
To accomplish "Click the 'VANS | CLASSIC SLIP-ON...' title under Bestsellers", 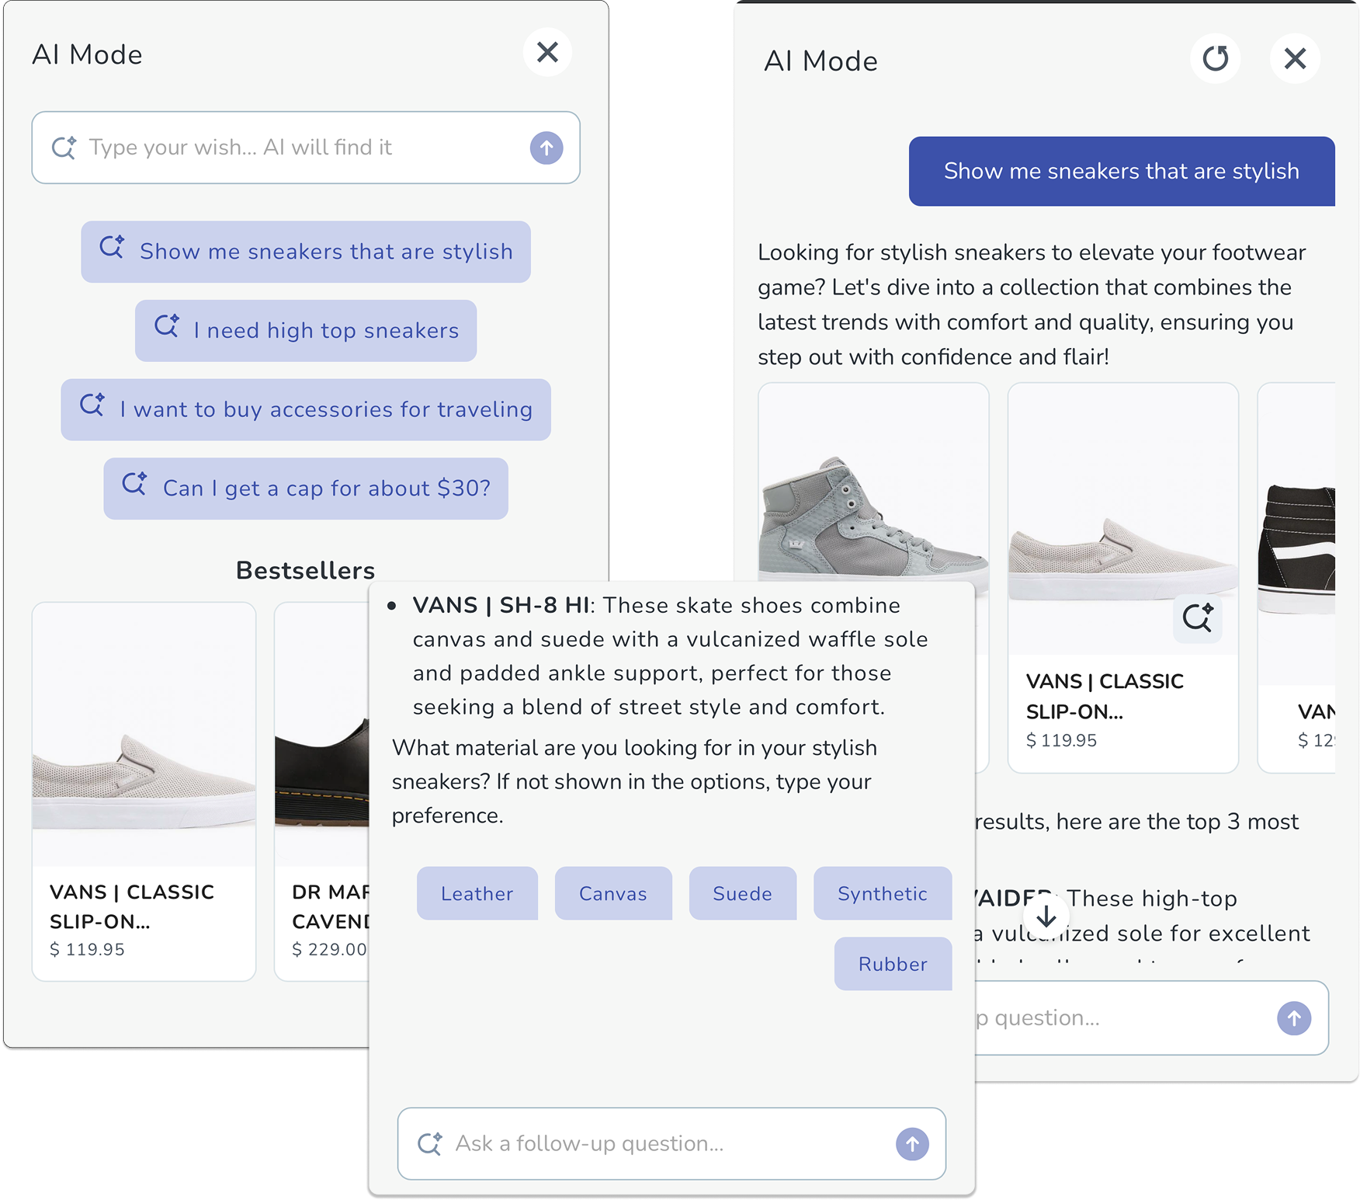I will [132, 906].
